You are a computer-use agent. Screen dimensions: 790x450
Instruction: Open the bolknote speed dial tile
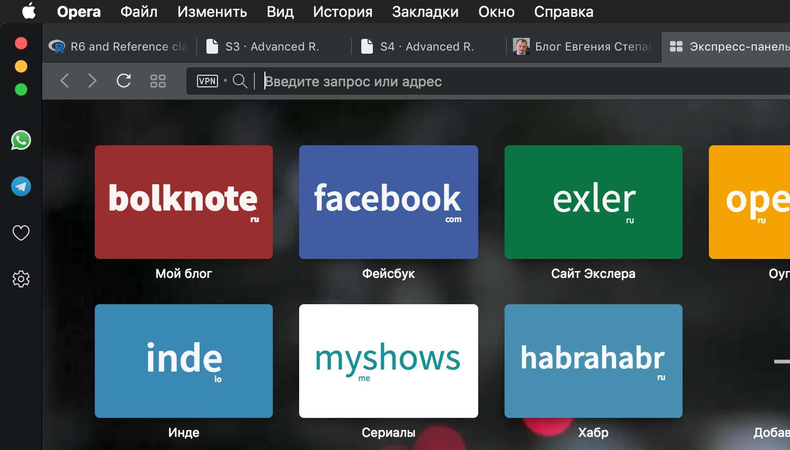(184, 202)
